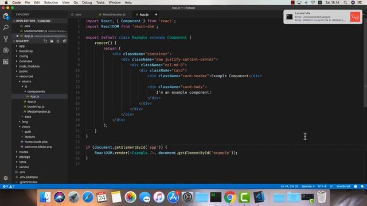
Task: Open Google Chrome from the dock
Action: [230, 197]
